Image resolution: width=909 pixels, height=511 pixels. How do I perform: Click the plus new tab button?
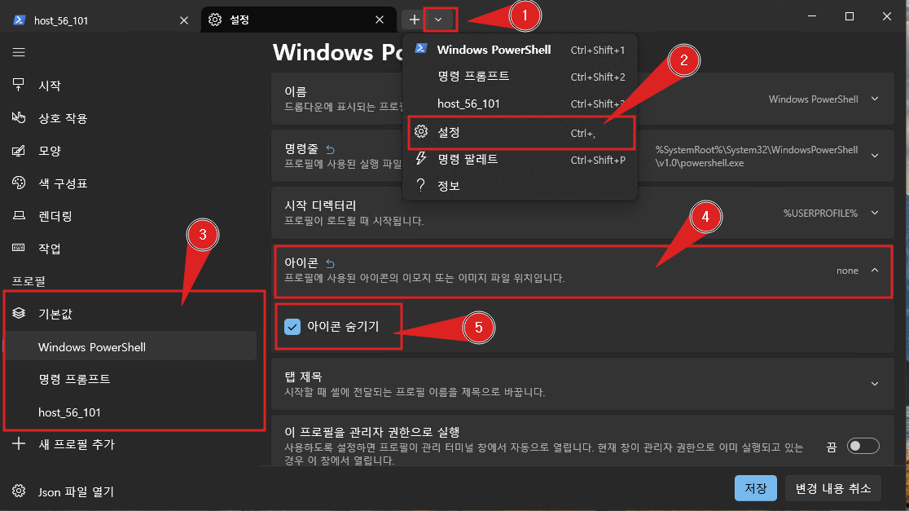(414, 20)
